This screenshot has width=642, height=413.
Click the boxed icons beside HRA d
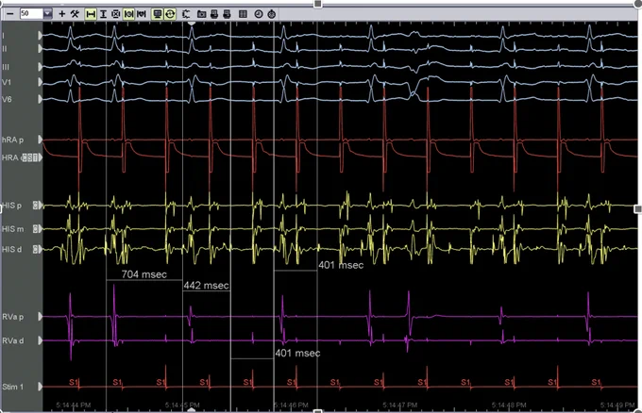(31, 157)
